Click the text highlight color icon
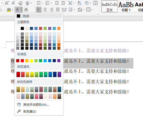The height and width of the screenshot is (121, 143). tap(9, 10)
